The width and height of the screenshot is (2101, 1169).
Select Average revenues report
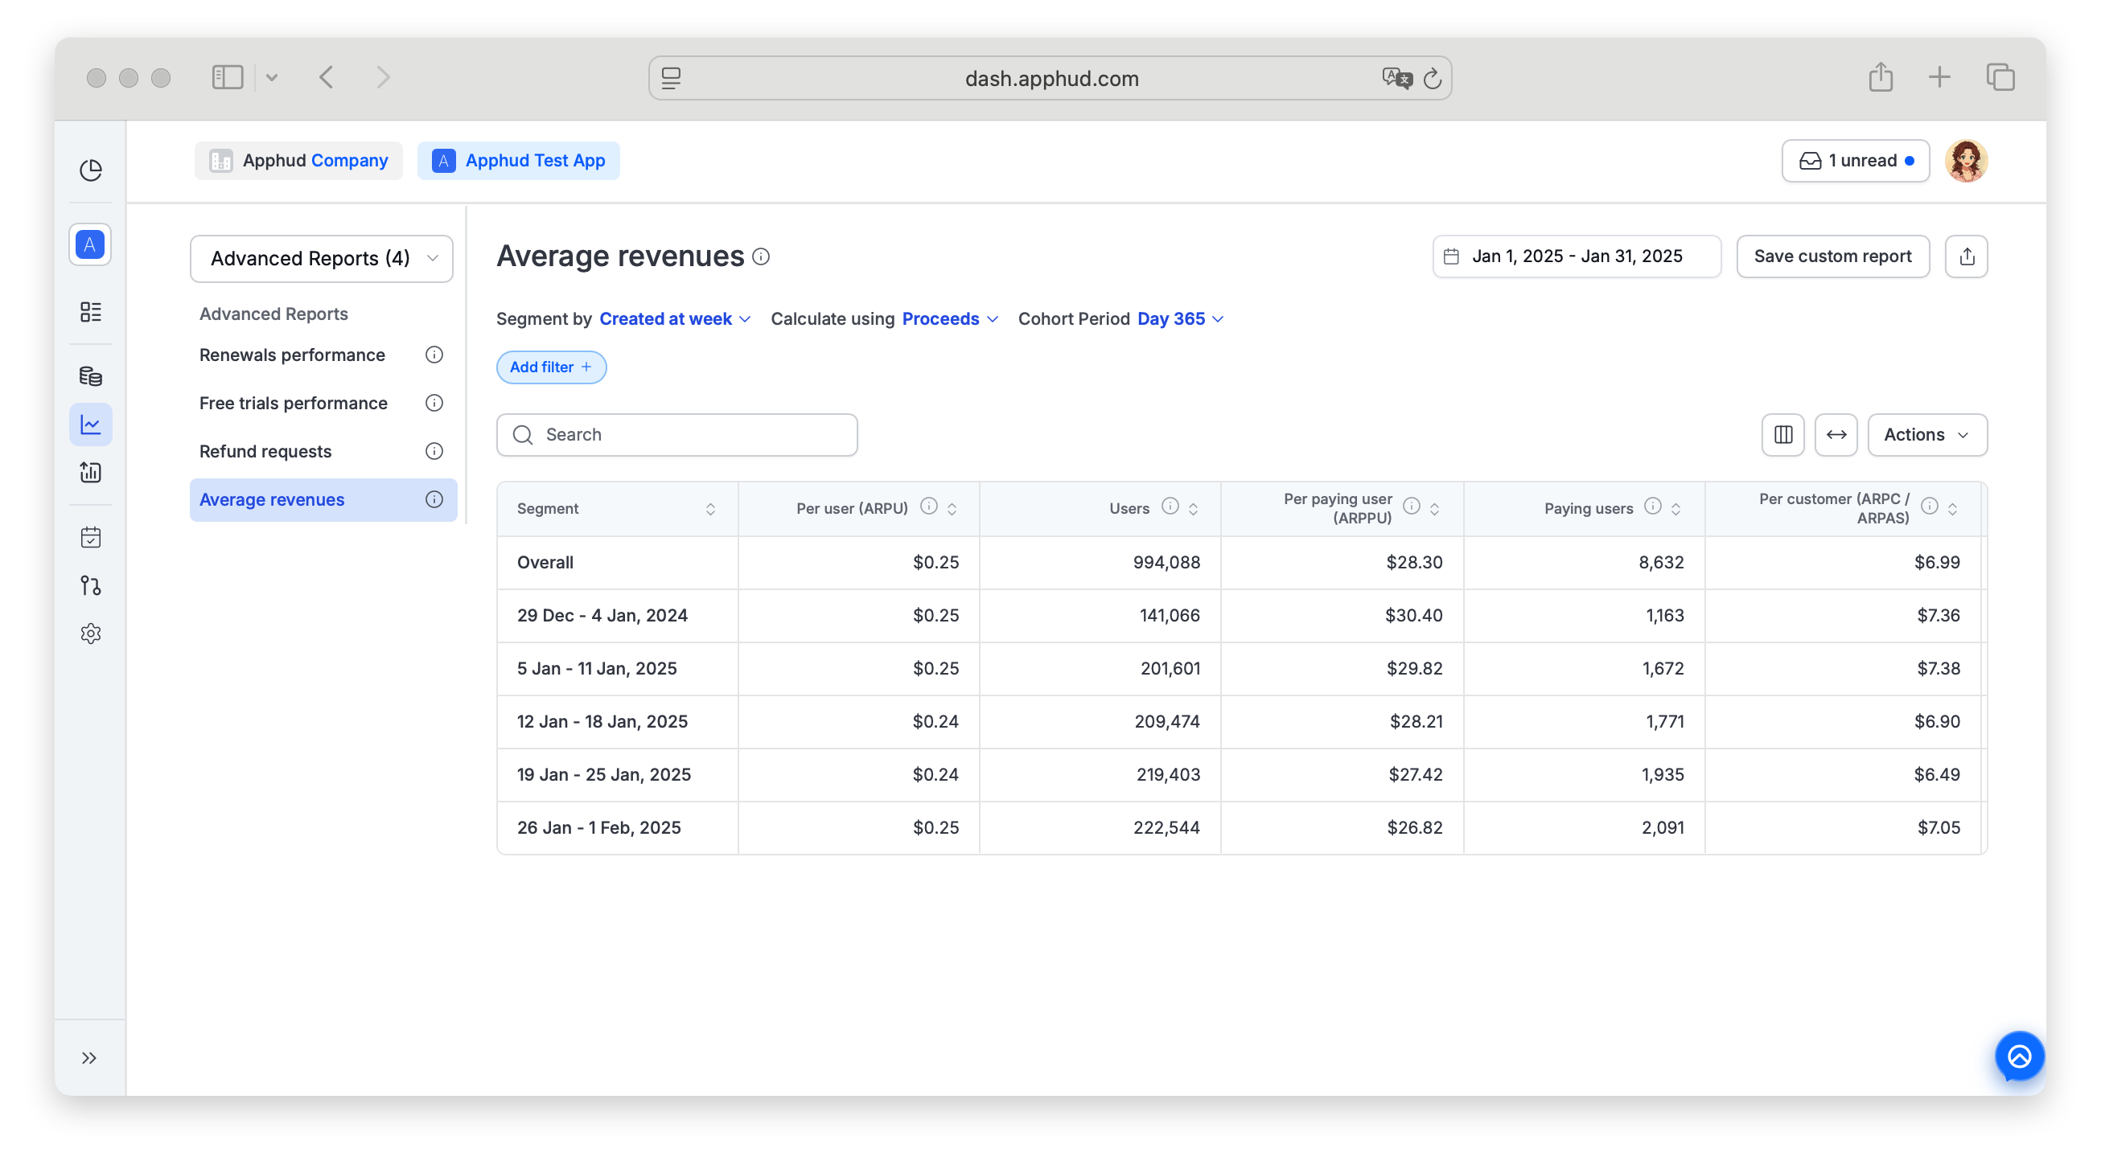click(x=323, y=499)
